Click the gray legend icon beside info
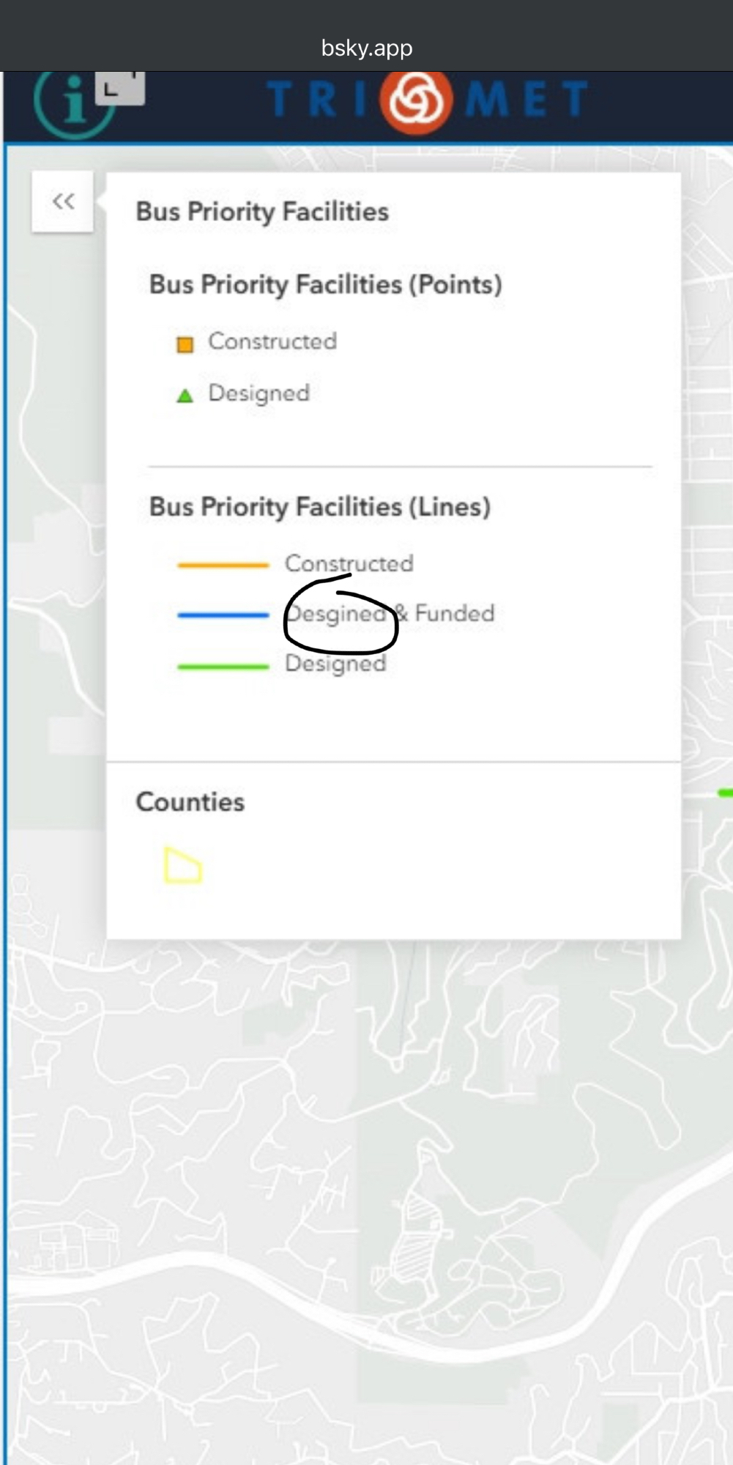The height and width of the screenshot is (1465, 733). coord(121,88)
